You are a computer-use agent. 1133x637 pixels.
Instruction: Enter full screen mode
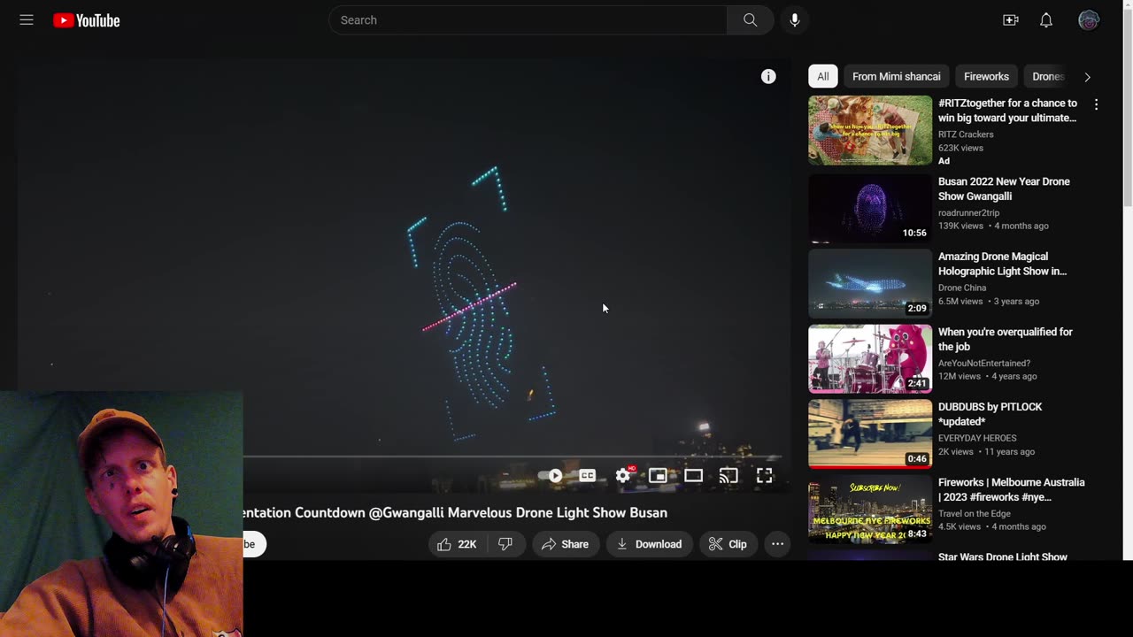[764, 475]
